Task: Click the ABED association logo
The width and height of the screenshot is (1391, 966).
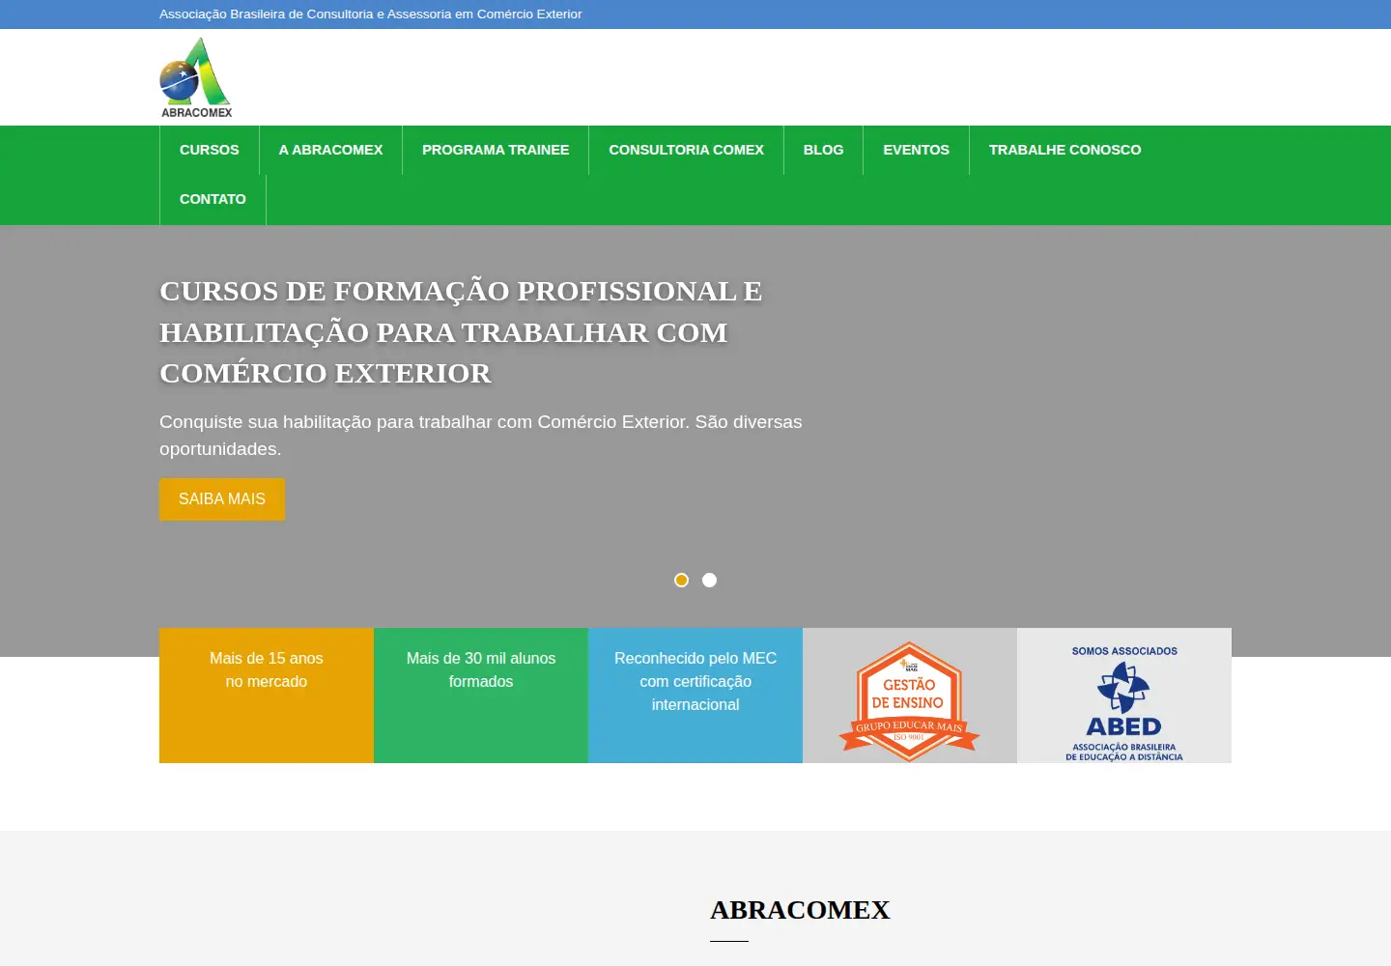Action: click(1124, 703)
